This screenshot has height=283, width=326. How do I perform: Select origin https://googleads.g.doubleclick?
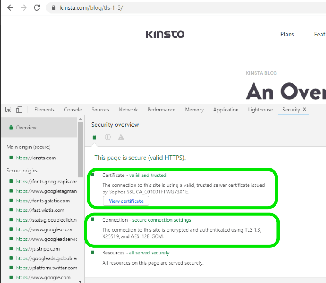[x=46, y=258]
